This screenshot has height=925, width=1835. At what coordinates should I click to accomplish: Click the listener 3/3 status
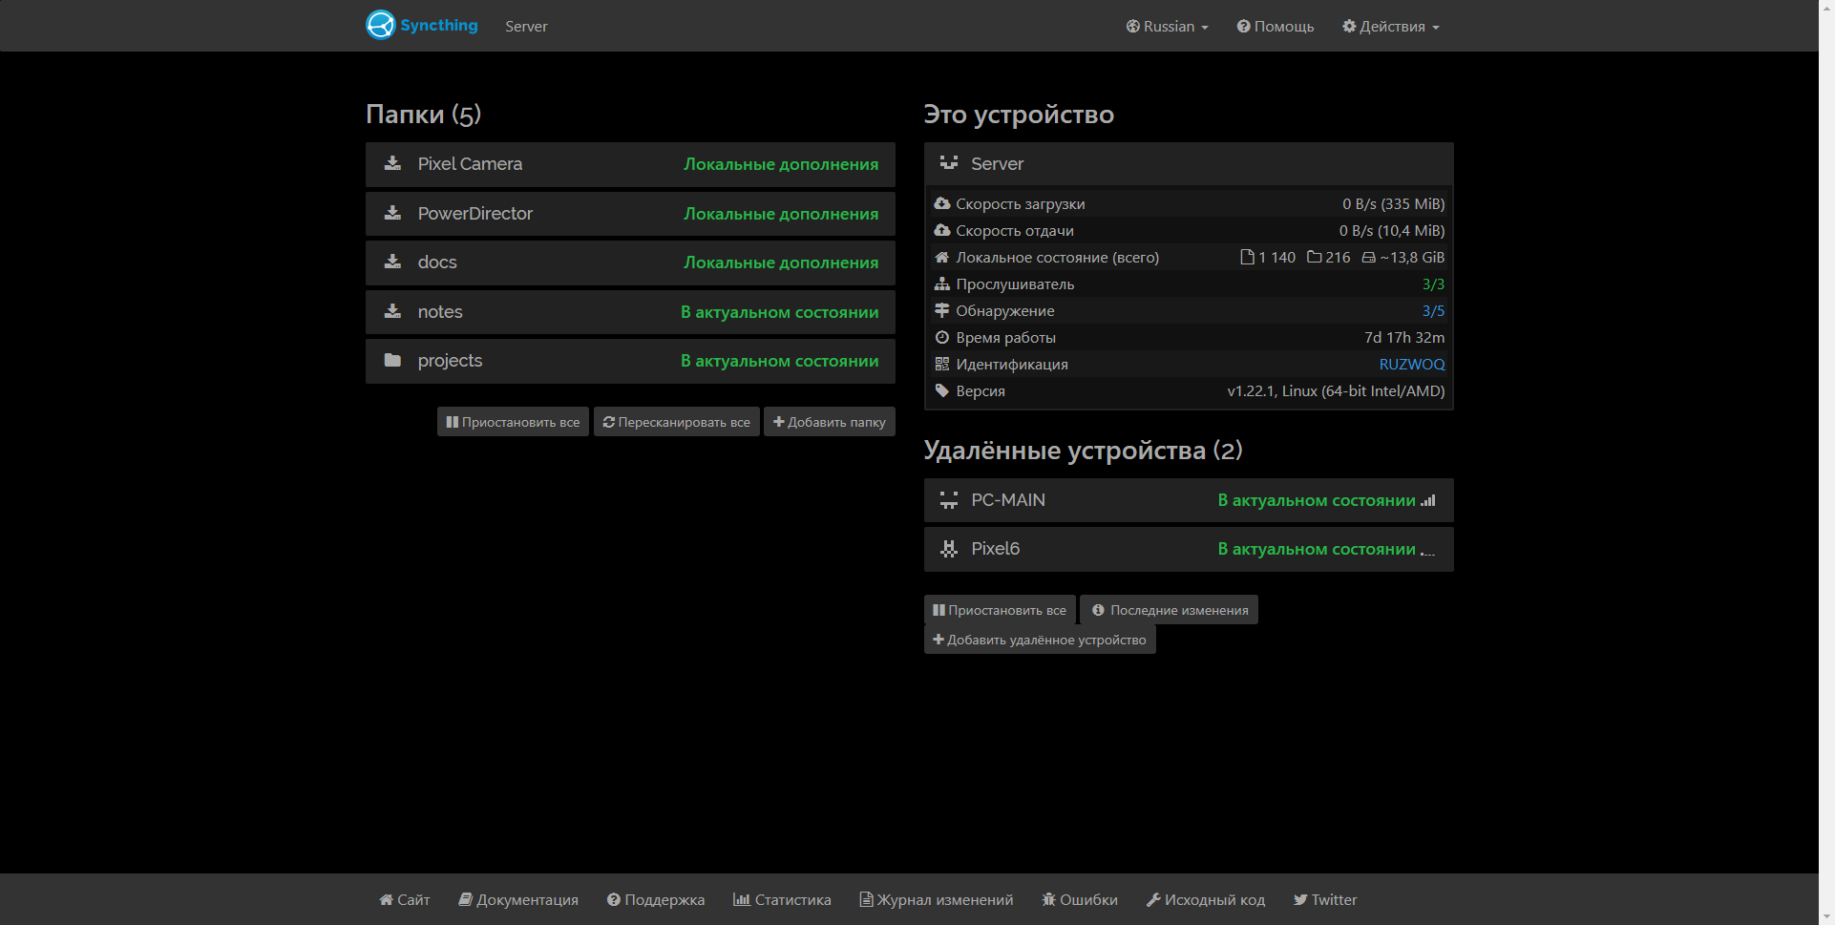pos(1433,284)
